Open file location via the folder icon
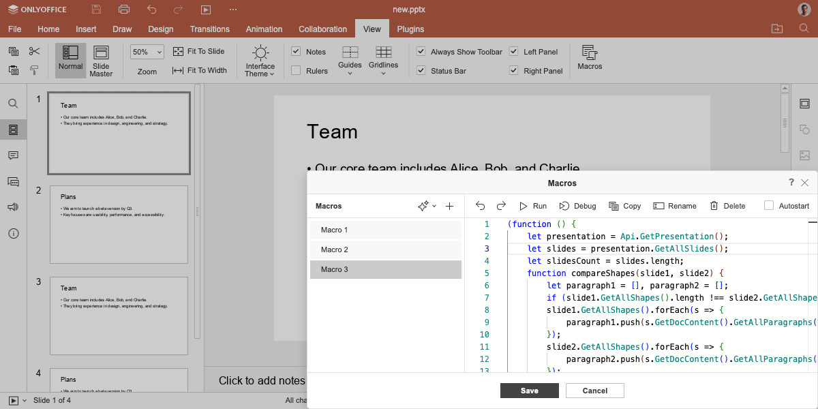 click(x=777, y=29)
